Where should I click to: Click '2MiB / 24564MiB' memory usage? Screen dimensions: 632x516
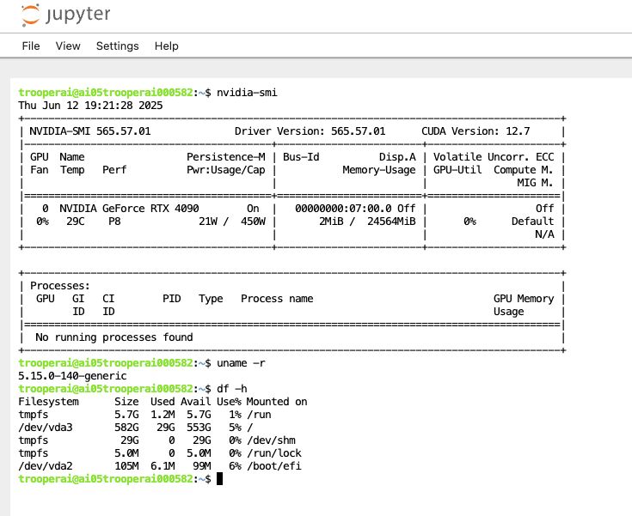pos(367,222)
